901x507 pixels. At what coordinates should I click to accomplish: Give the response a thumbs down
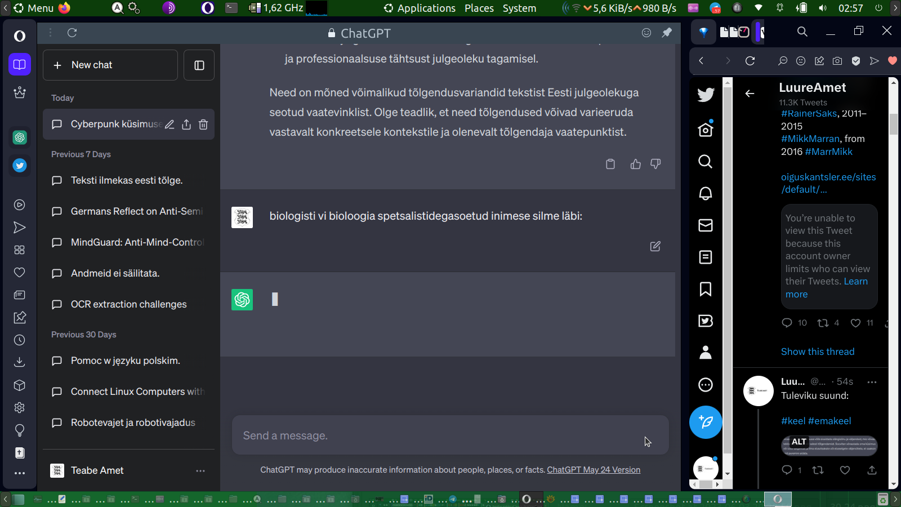pyautogui.click(x=655, y=164)
